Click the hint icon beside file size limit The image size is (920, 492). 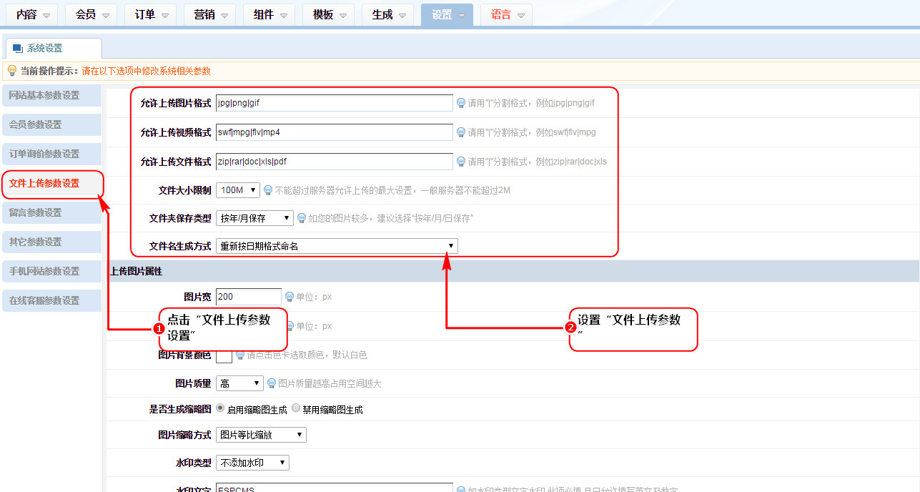click(268, 190)
